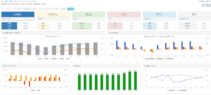Screen dimensions: 211x95
Task: Click the red EPS legend color marker
Action: [32, 91]
